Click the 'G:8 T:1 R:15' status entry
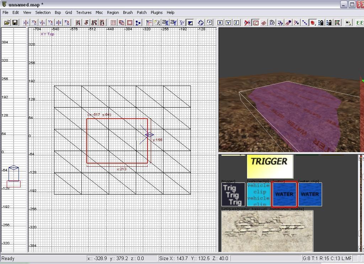Viewport: 364px width, 264px height. tap(327, 258)
